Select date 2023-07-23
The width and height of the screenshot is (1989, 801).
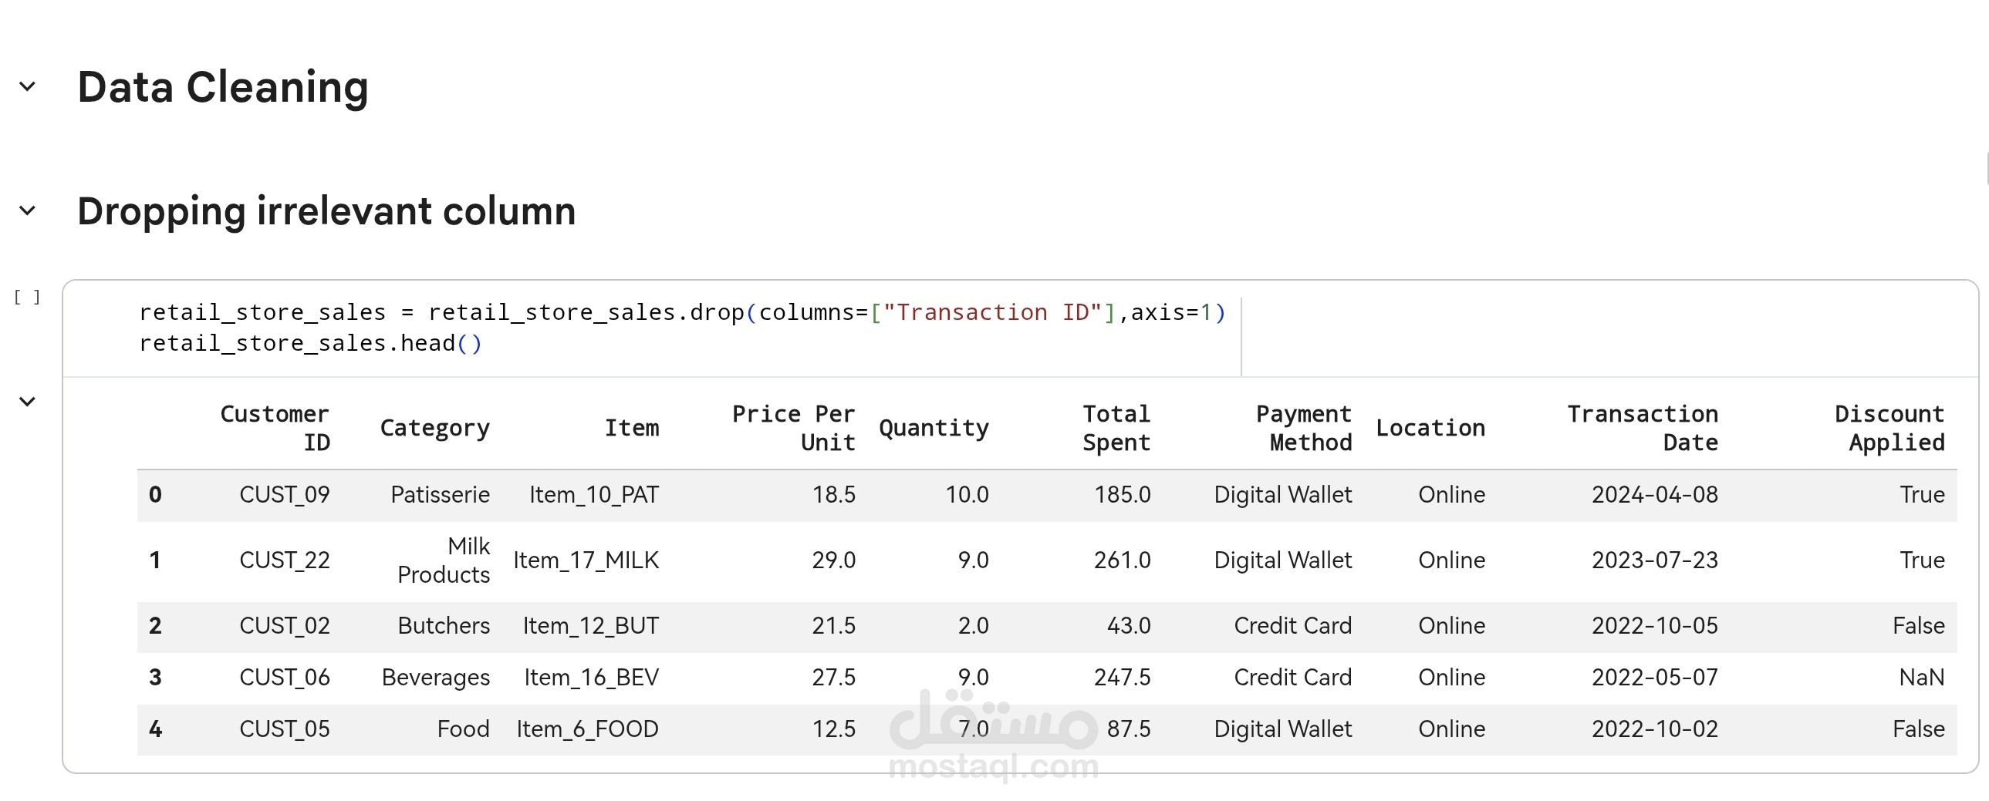(1656, 560)
